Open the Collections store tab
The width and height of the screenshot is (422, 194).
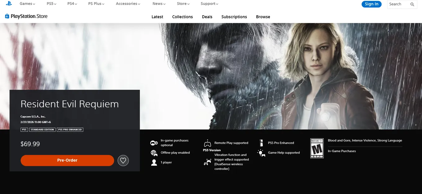coord(182,17)
